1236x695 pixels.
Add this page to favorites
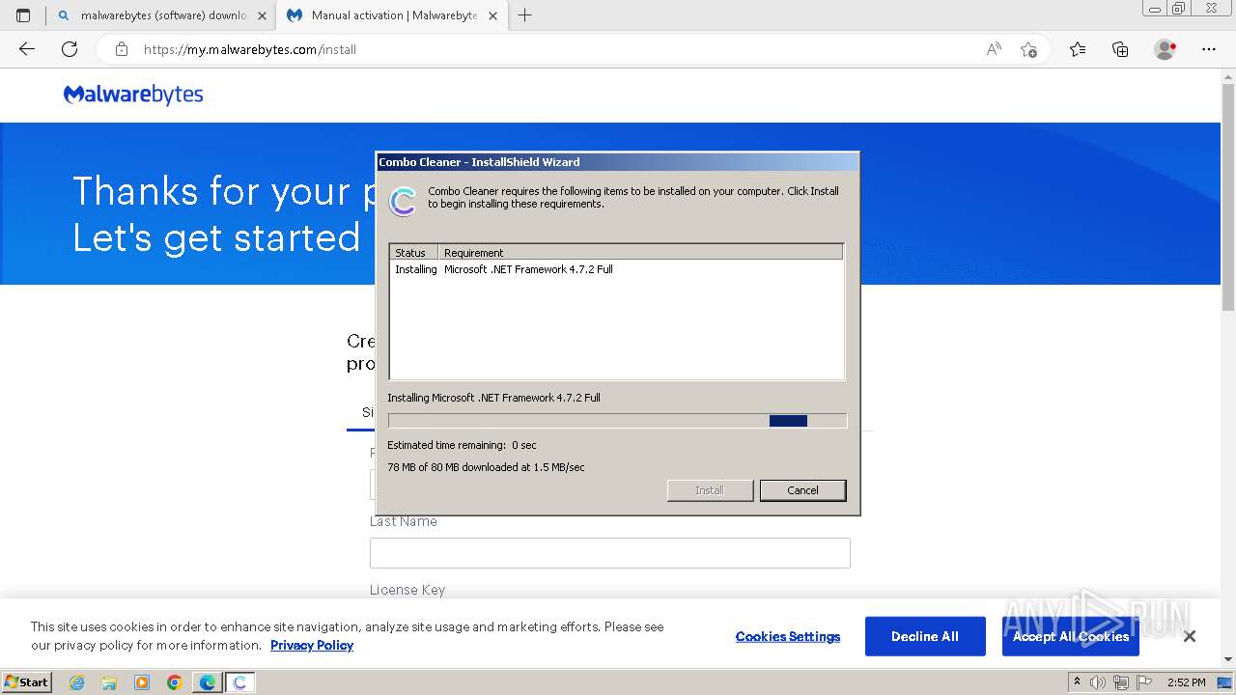point(1028,49)
